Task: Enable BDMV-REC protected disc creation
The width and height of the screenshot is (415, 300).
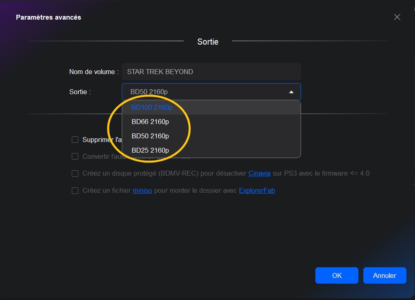Action: coord(75,173)
